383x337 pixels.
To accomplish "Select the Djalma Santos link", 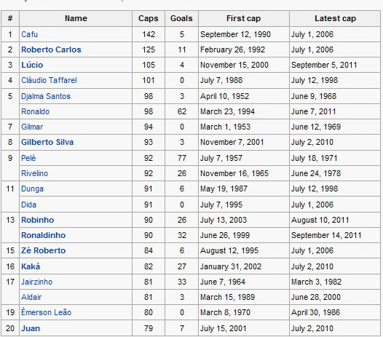I will pos(46,96).
